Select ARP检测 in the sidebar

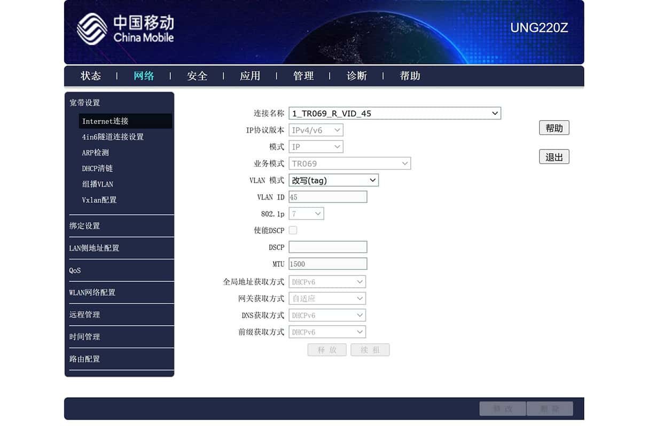pos(95,153)
